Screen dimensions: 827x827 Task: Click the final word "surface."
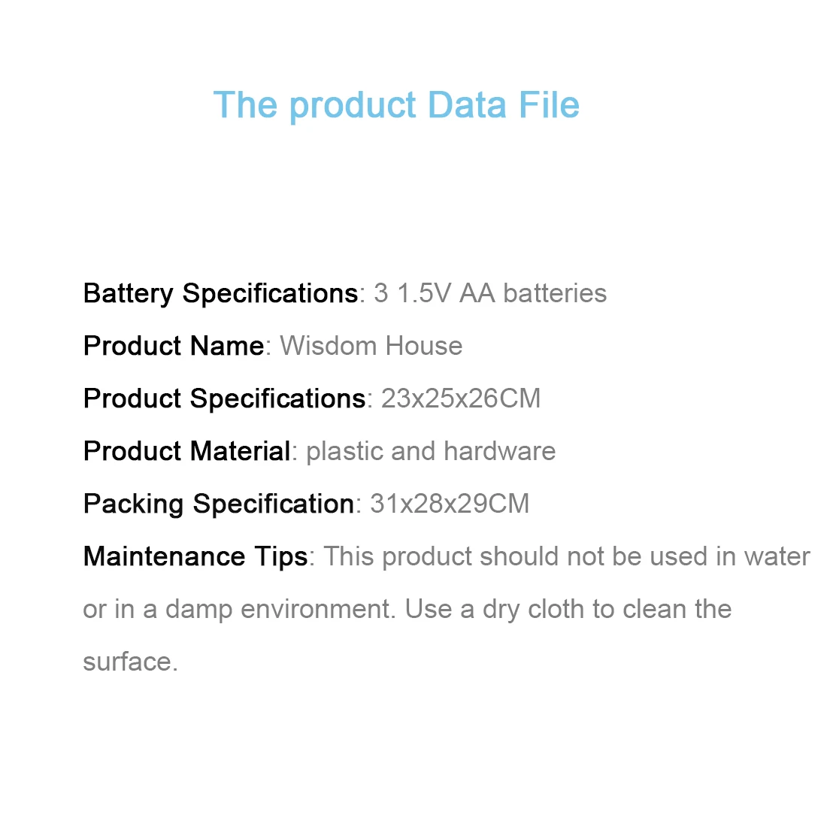click(130, 662)
